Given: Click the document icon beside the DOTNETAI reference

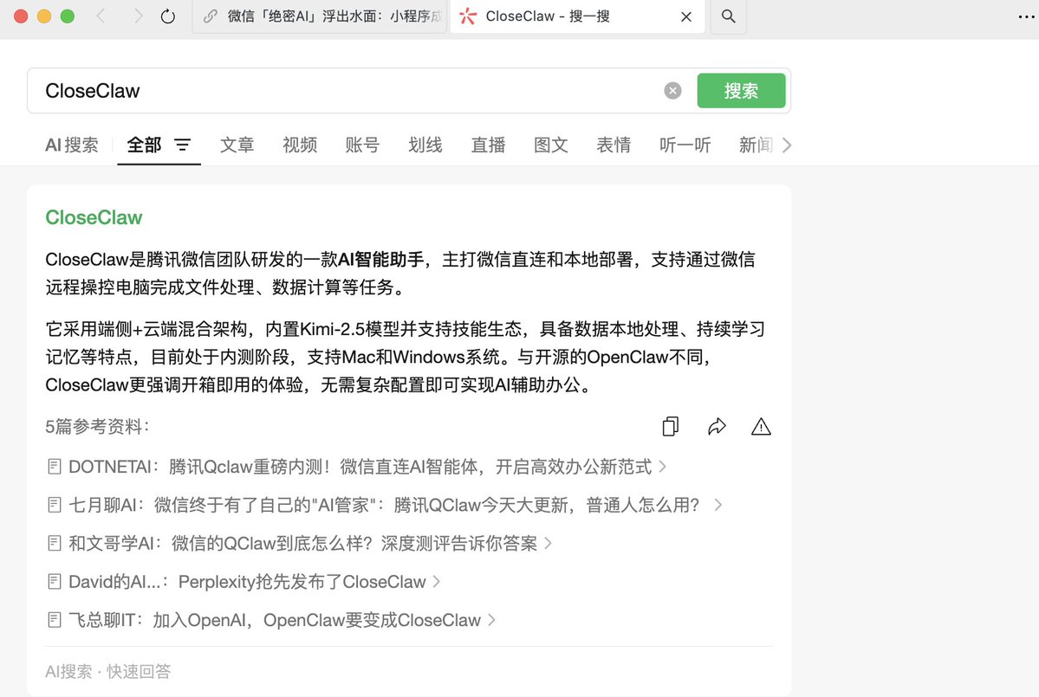Looking at the screenshot, I should 55,467.
